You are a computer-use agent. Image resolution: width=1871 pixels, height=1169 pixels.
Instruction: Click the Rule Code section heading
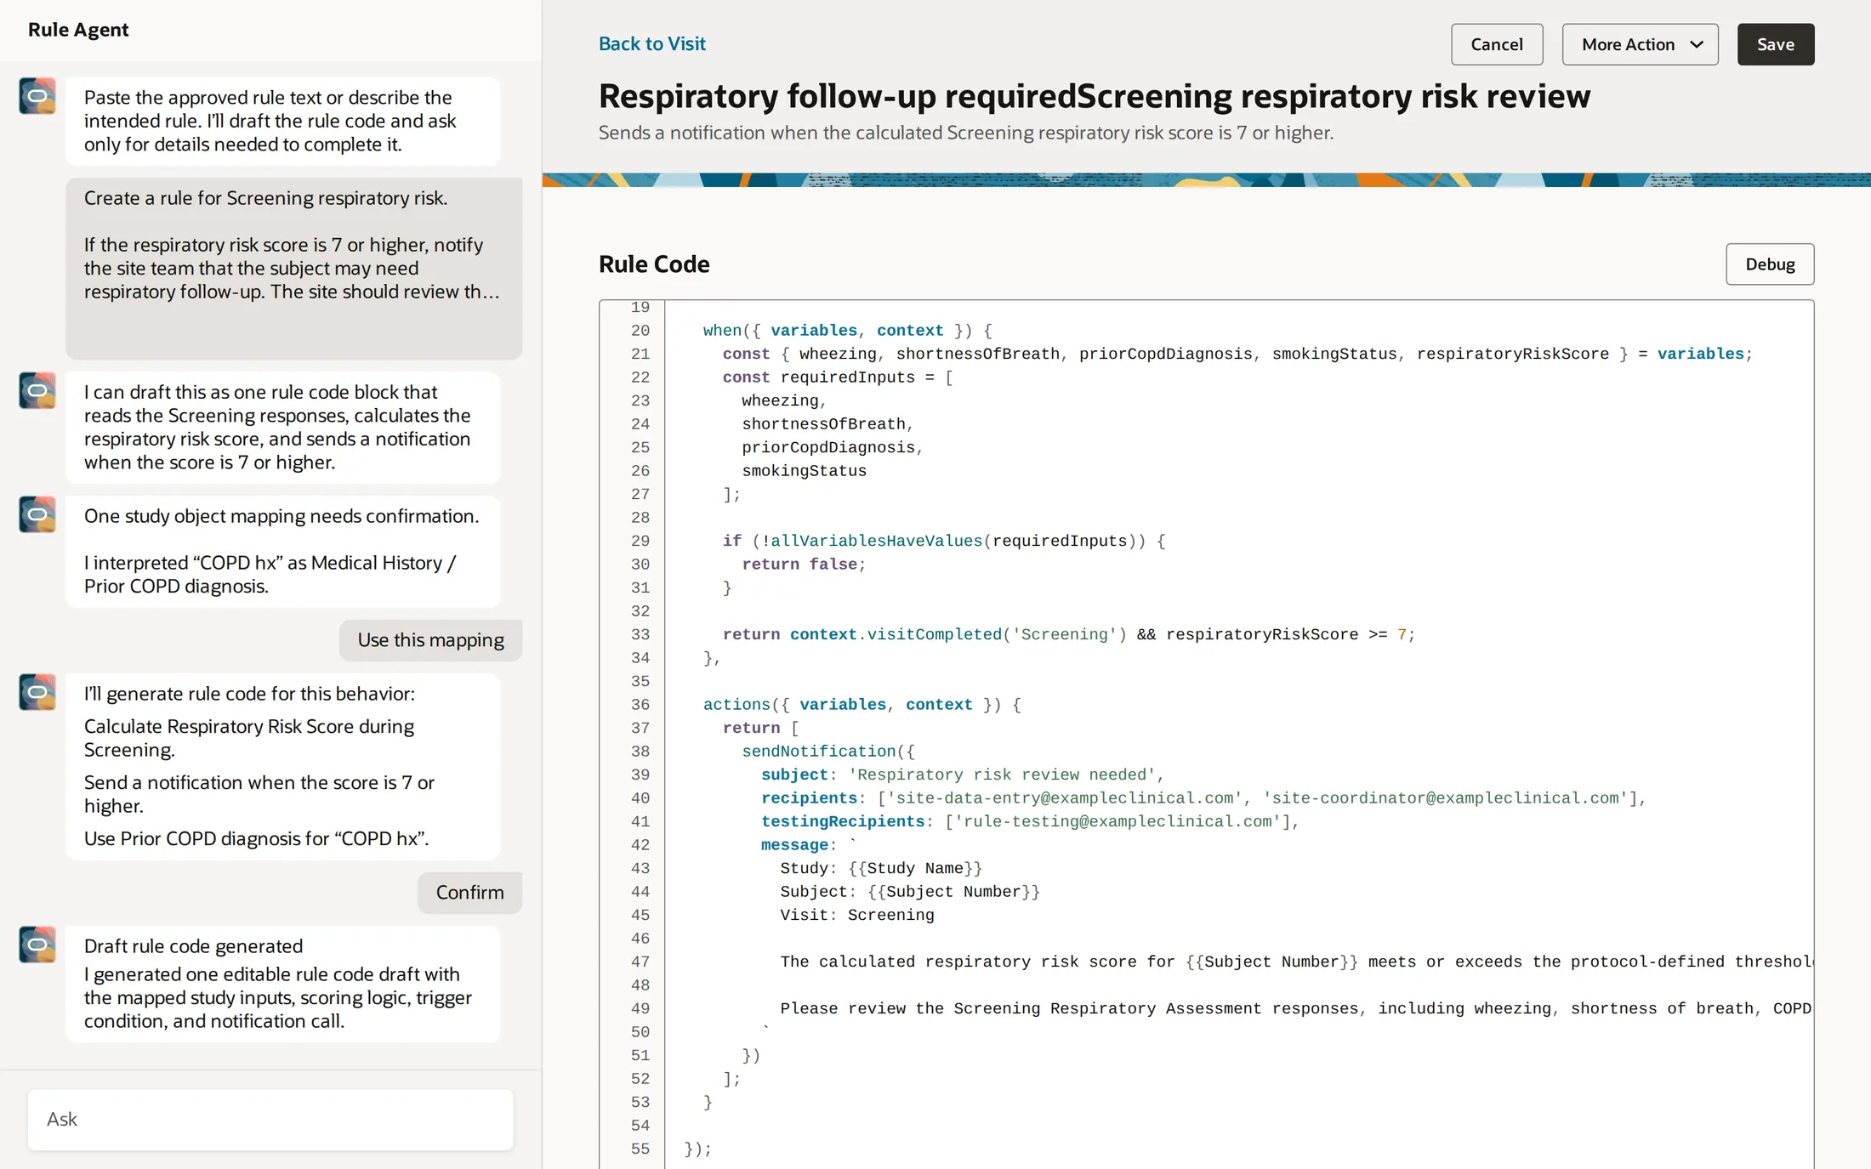(x=654, y=264)
